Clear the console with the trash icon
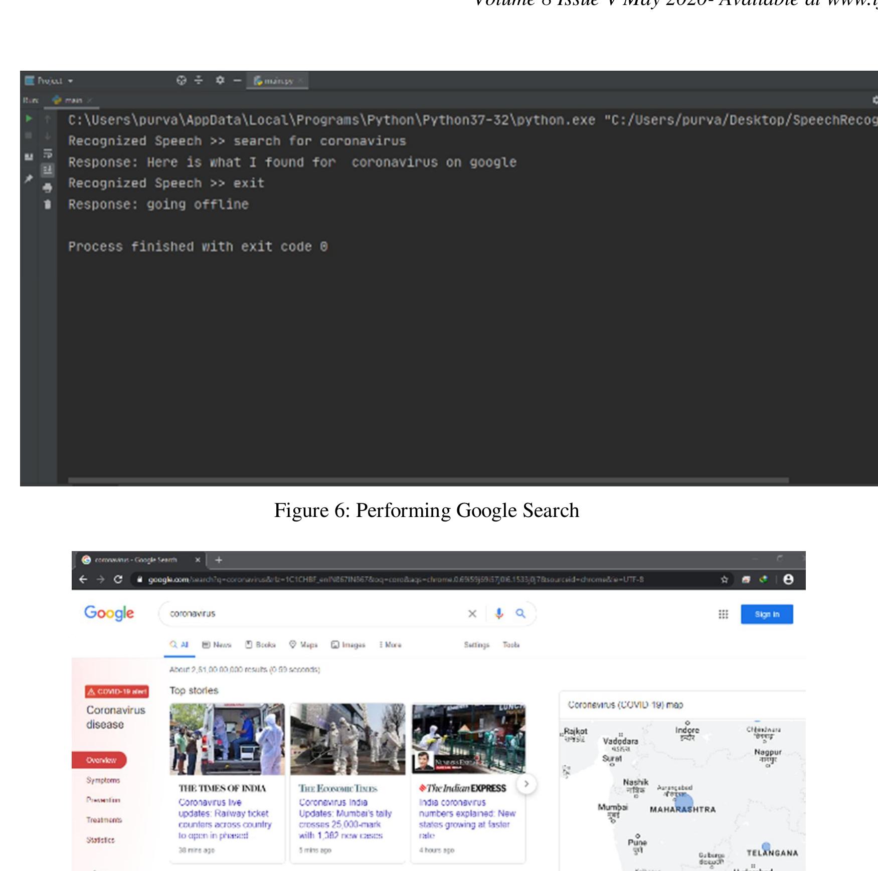This screenshot has height=871, width=878. [48, 205]
